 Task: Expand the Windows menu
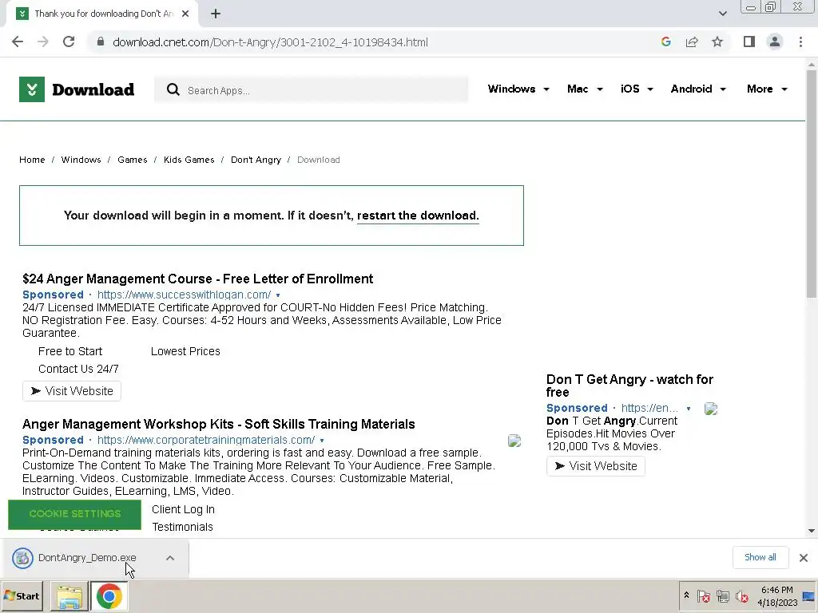(518, 89)
